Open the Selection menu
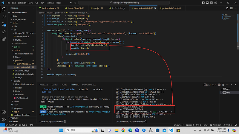239x134 pixels. [22, 3]
